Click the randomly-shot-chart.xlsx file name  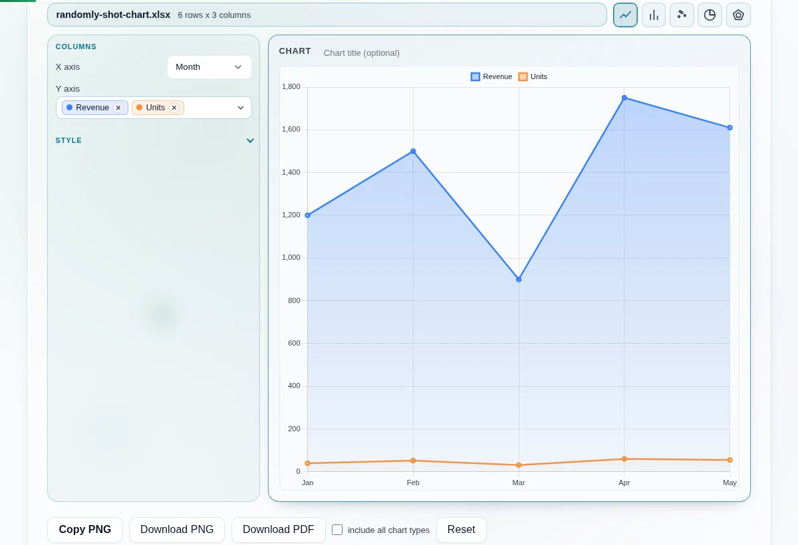(x=113, y=15)
